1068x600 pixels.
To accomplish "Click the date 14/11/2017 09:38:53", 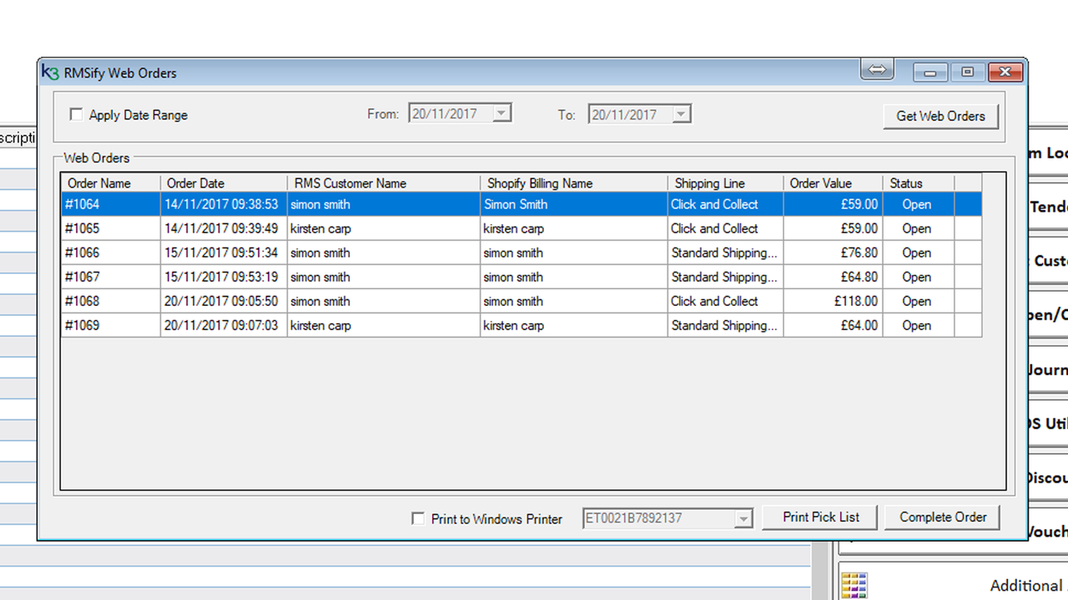I will coord(221,204).
